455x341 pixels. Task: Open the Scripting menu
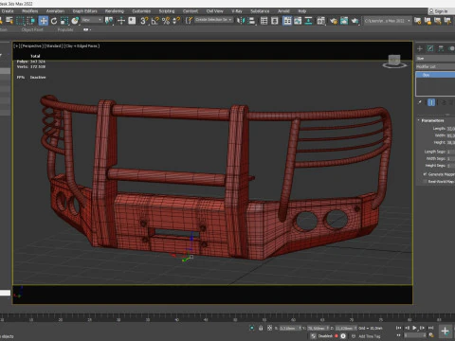(x=167, y=11)
